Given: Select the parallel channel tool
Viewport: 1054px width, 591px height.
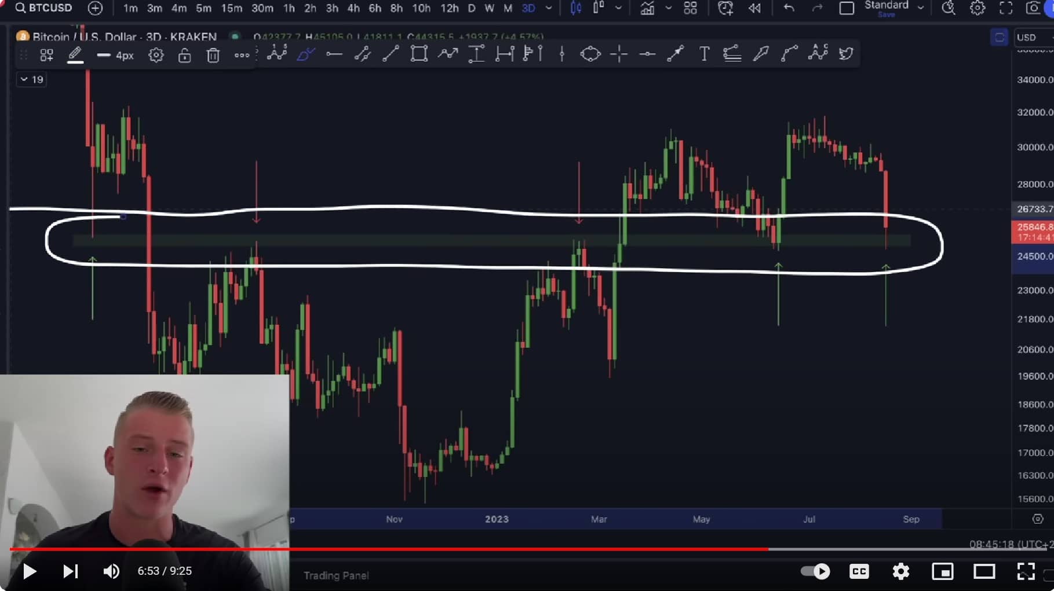Looking at the screenshot, I should click(x=362, y=54).
